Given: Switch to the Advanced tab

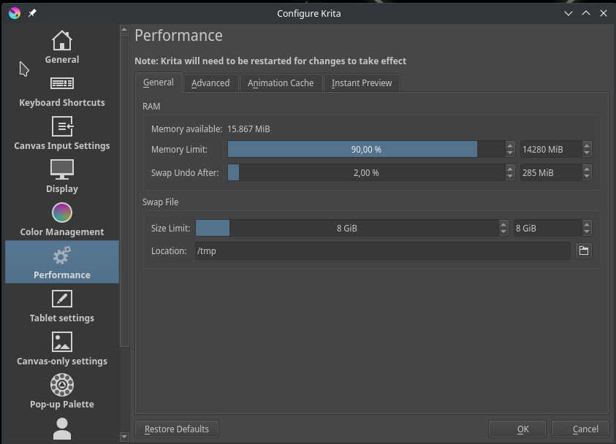Looking at the screenshot, I should [x=210, y=83].
